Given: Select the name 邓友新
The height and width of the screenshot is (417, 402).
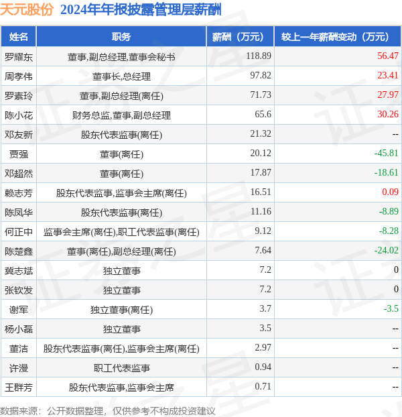Looking at the screenshot, I should tap(19, 135).
